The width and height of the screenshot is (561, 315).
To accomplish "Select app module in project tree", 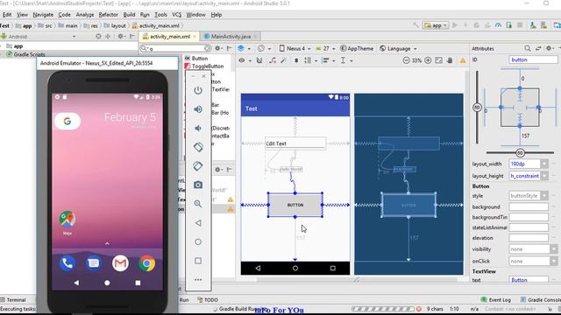I will [x=15, y=46].
